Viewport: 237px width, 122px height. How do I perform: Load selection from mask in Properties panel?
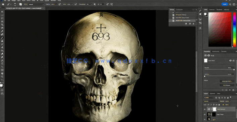(x=223, y=90)
